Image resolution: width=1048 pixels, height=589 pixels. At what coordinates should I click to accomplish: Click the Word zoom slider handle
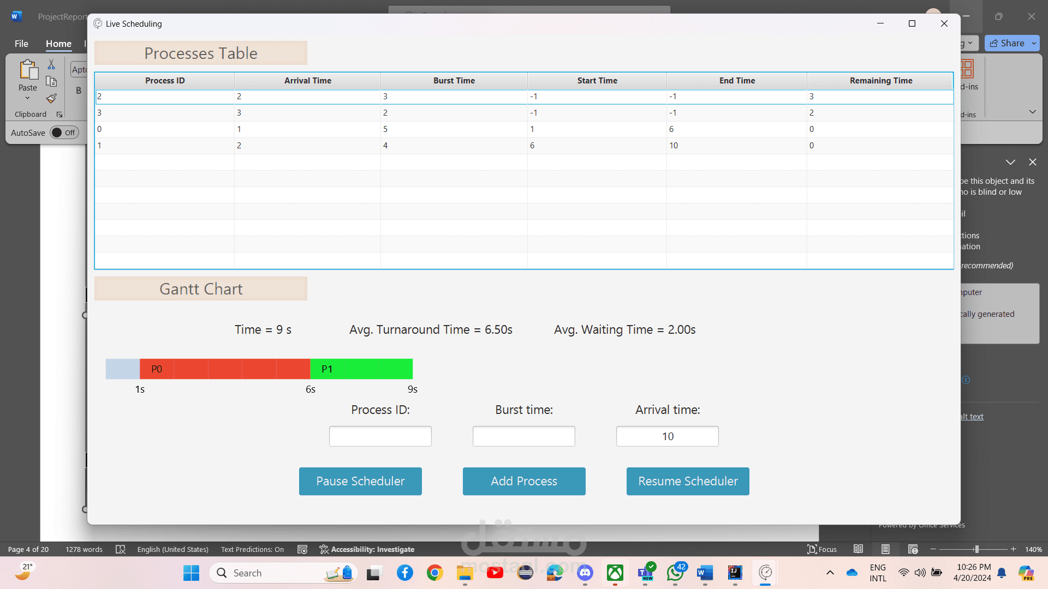point(976,549)
